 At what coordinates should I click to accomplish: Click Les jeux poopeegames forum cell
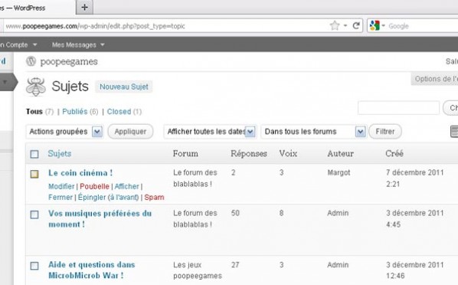pyautogui.click(x=198, y=270)
